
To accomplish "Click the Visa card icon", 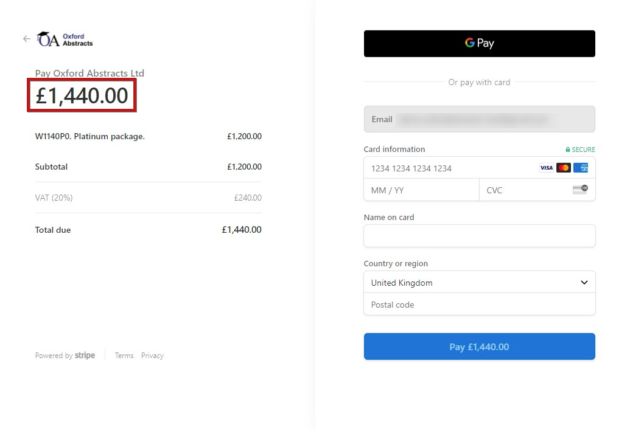I will [547, 168].
